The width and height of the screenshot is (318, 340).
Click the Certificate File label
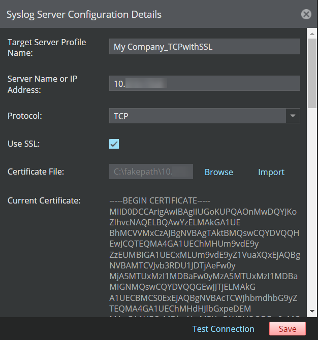click(x=36, y=172)
